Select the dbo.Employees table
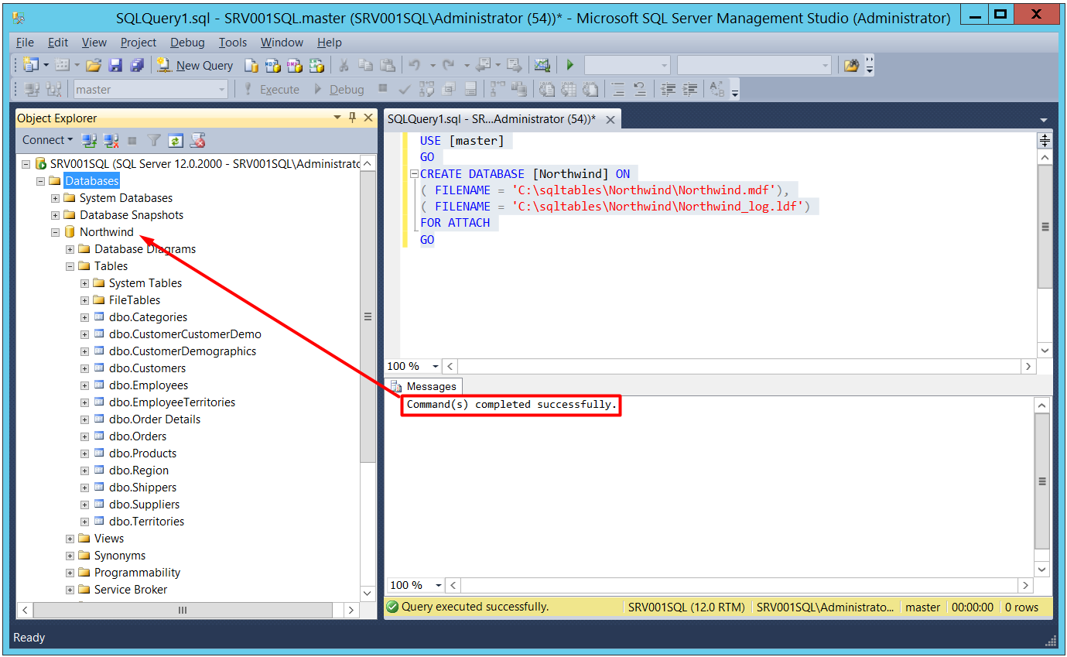 (x=149, y=385)
